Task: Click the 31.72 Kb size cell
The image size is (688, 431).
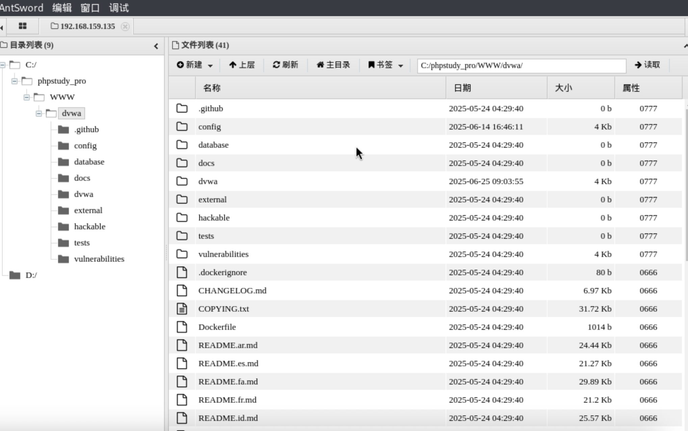Action: [595, 309]
